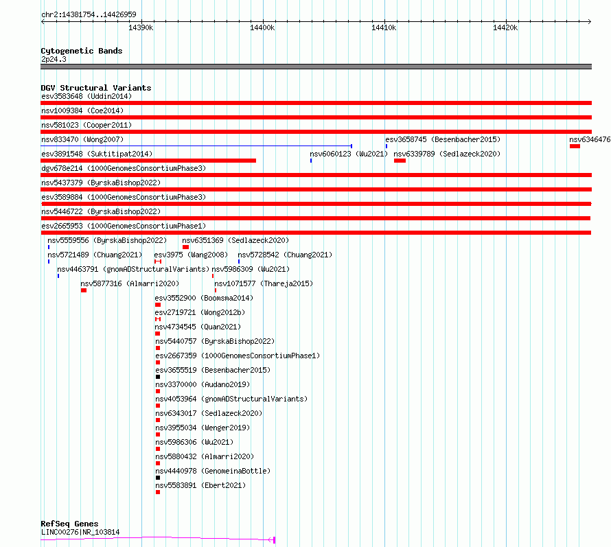The width and height of the screenshot is (611, 547).
Task: Select the nsv5986306 (Wu2021) label
Action: [x=194, y=442]
